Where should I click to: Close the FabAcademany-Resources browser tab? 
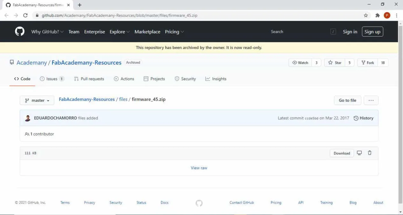click(x=68, y=5)
